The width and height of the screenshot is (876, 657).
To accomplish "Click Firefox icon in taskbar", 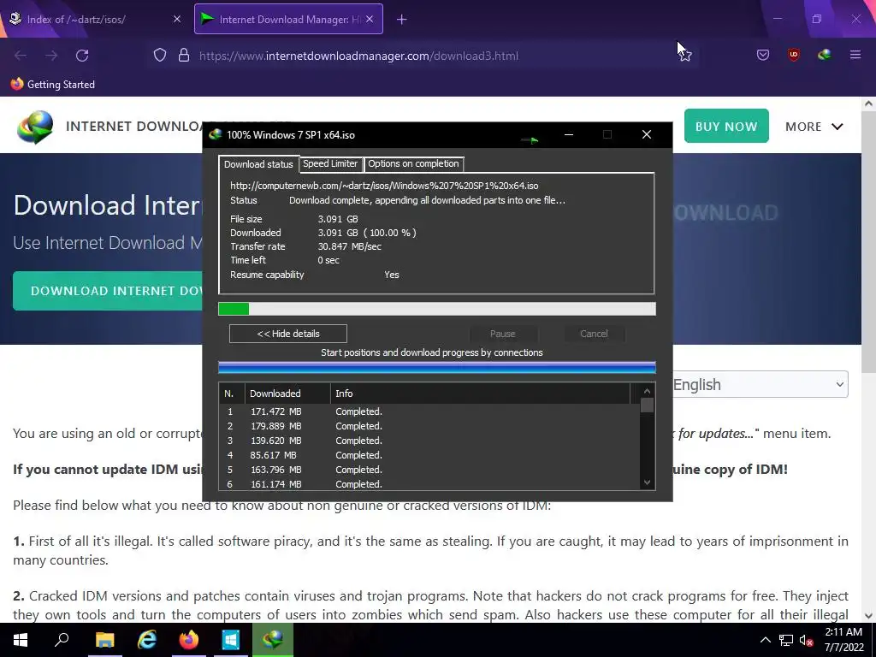I will click(x=188, y=640).
